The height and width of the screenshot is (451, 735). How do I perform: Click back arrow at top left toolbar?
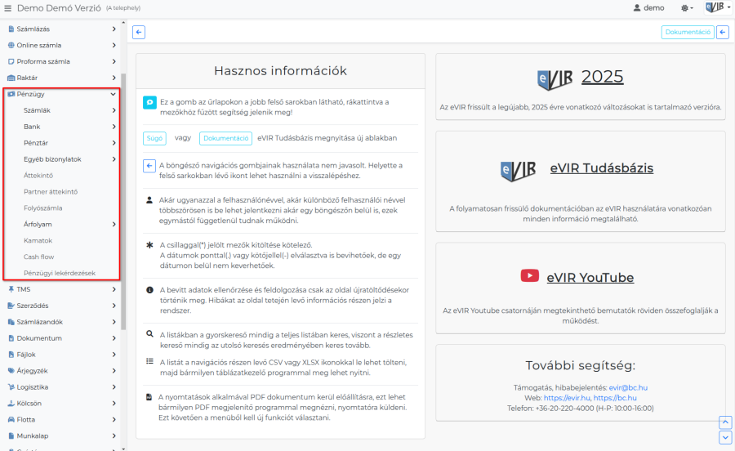coord(139,33)
